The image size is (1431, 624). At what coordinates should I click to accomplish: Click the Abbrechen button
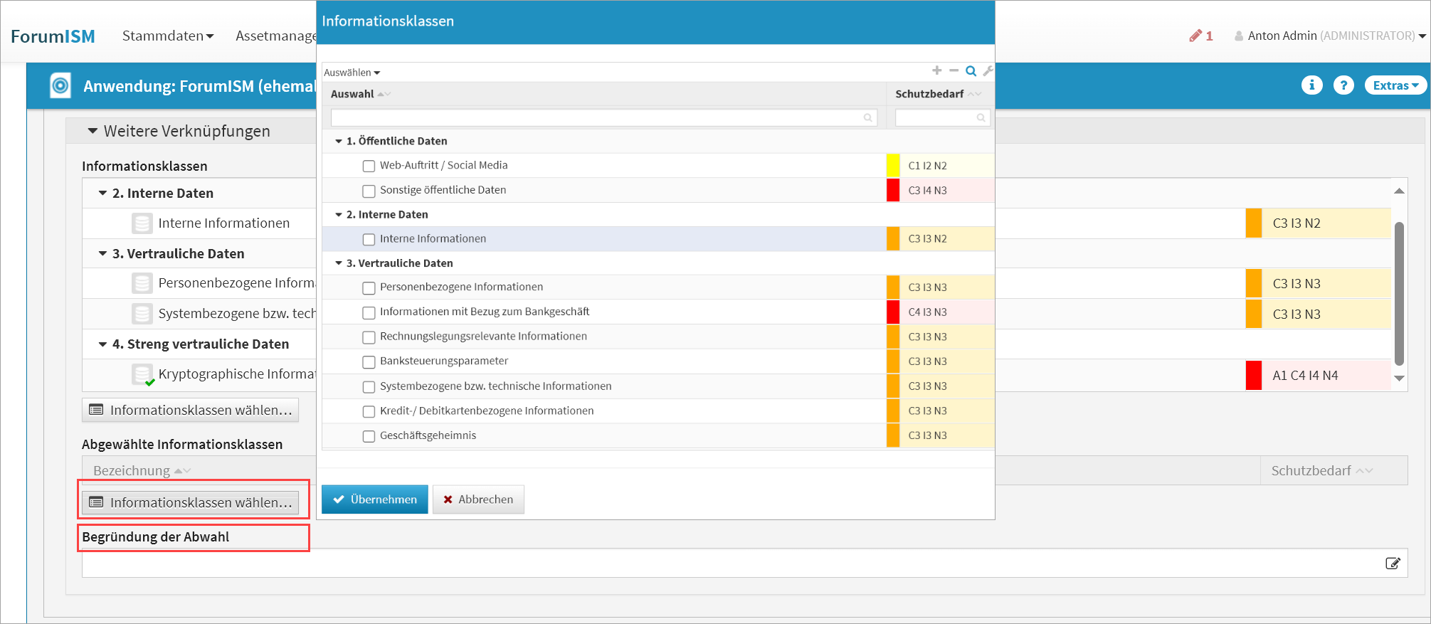click(478, 499)
